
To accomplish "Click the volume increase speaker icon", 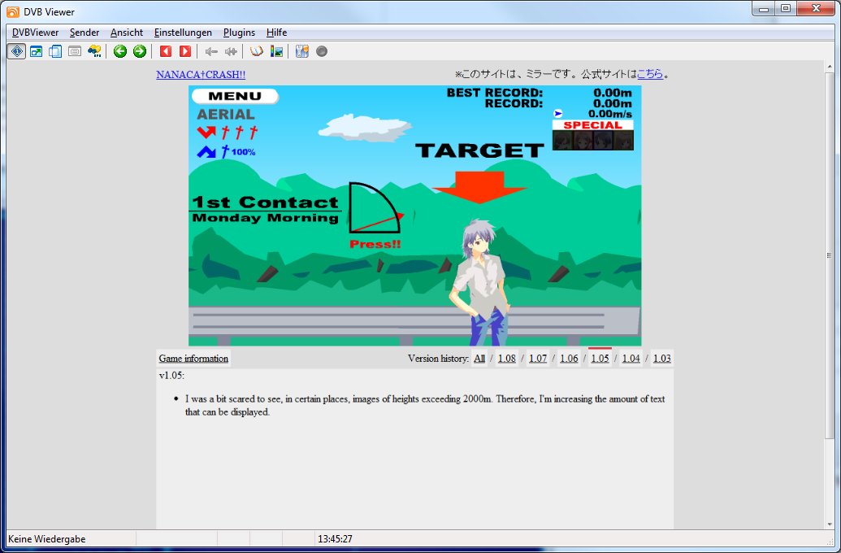I will [231, 51].
